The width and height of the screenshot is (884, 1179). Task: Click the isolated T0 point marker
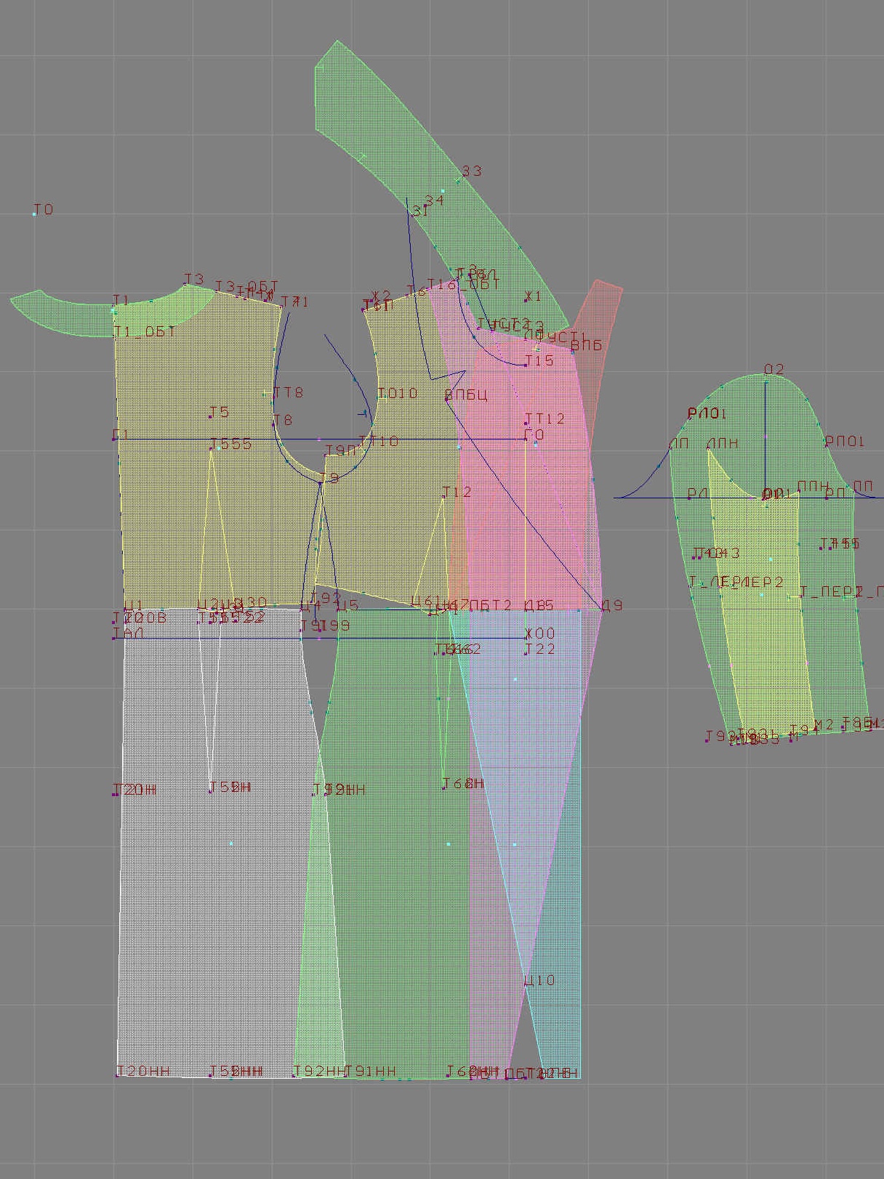pyautogui.click(x=35, y=214)
